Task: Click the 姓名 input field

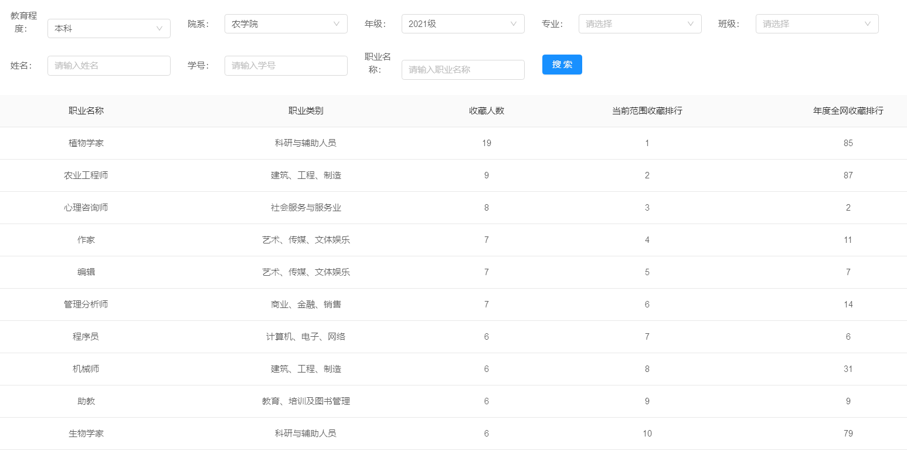Action: tap(108, 65)
